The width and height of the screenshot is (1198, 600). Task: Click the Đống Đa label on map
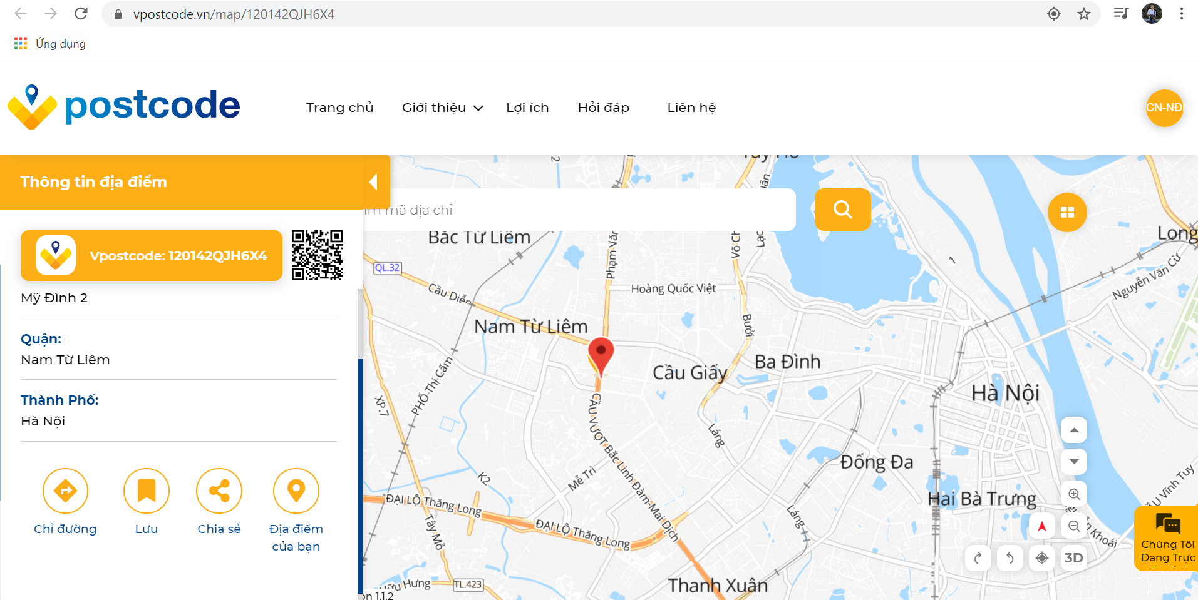pyautogui.click(x=877, y=462)
